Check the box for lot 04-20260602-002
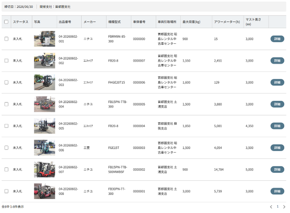 6,61
